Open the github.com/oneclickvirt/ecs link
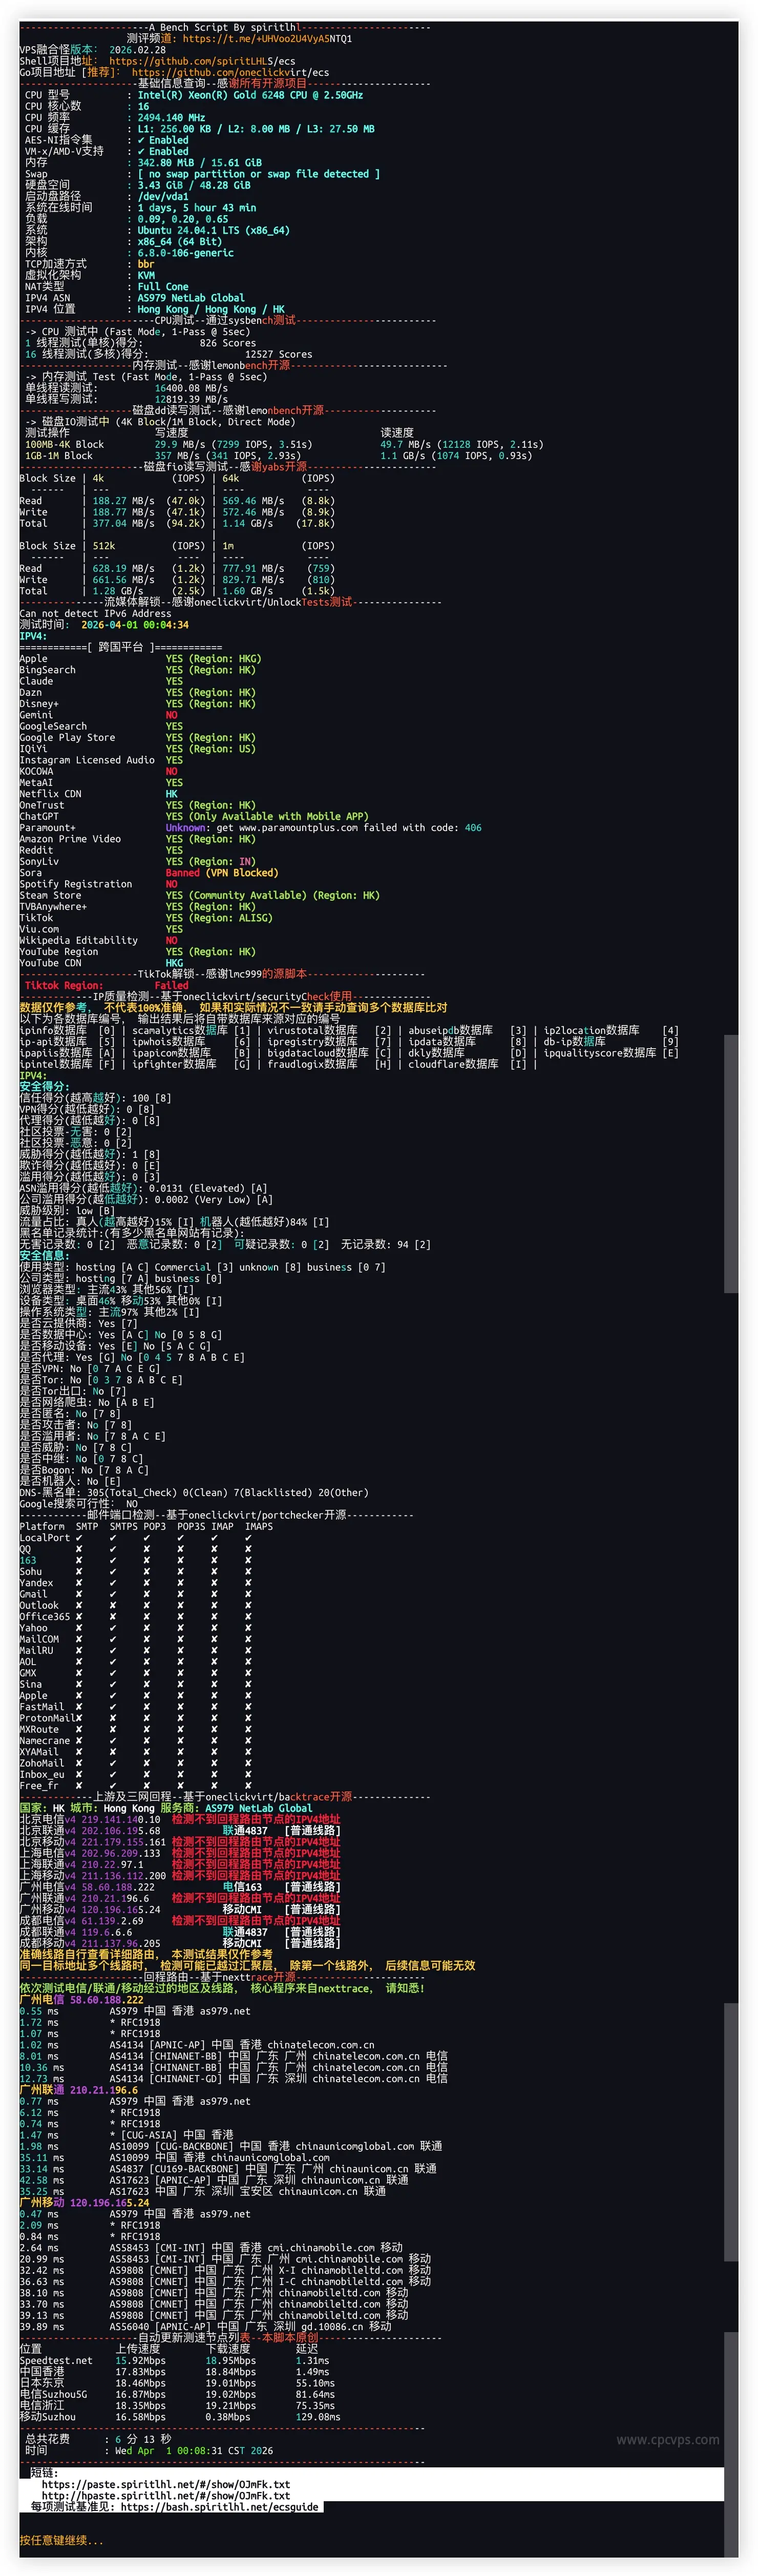Image resolution: width=758 pixels, height=2576 pixels. (230, 72)
